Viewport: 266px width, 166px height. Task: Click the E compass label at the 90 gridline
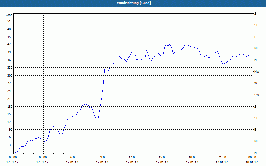pyautogui.click(x=255, y=130)
